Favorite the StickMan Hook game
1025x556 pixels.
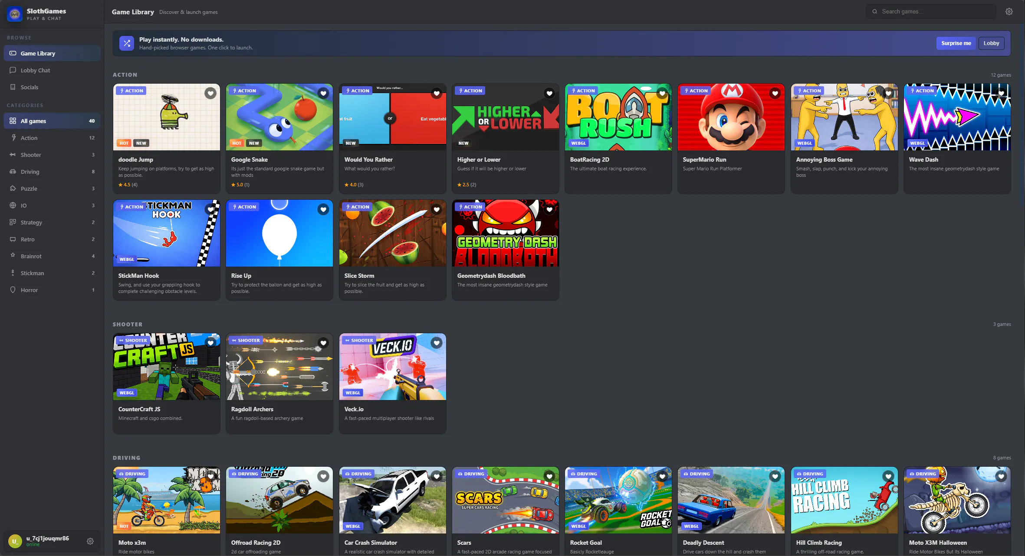210,209
